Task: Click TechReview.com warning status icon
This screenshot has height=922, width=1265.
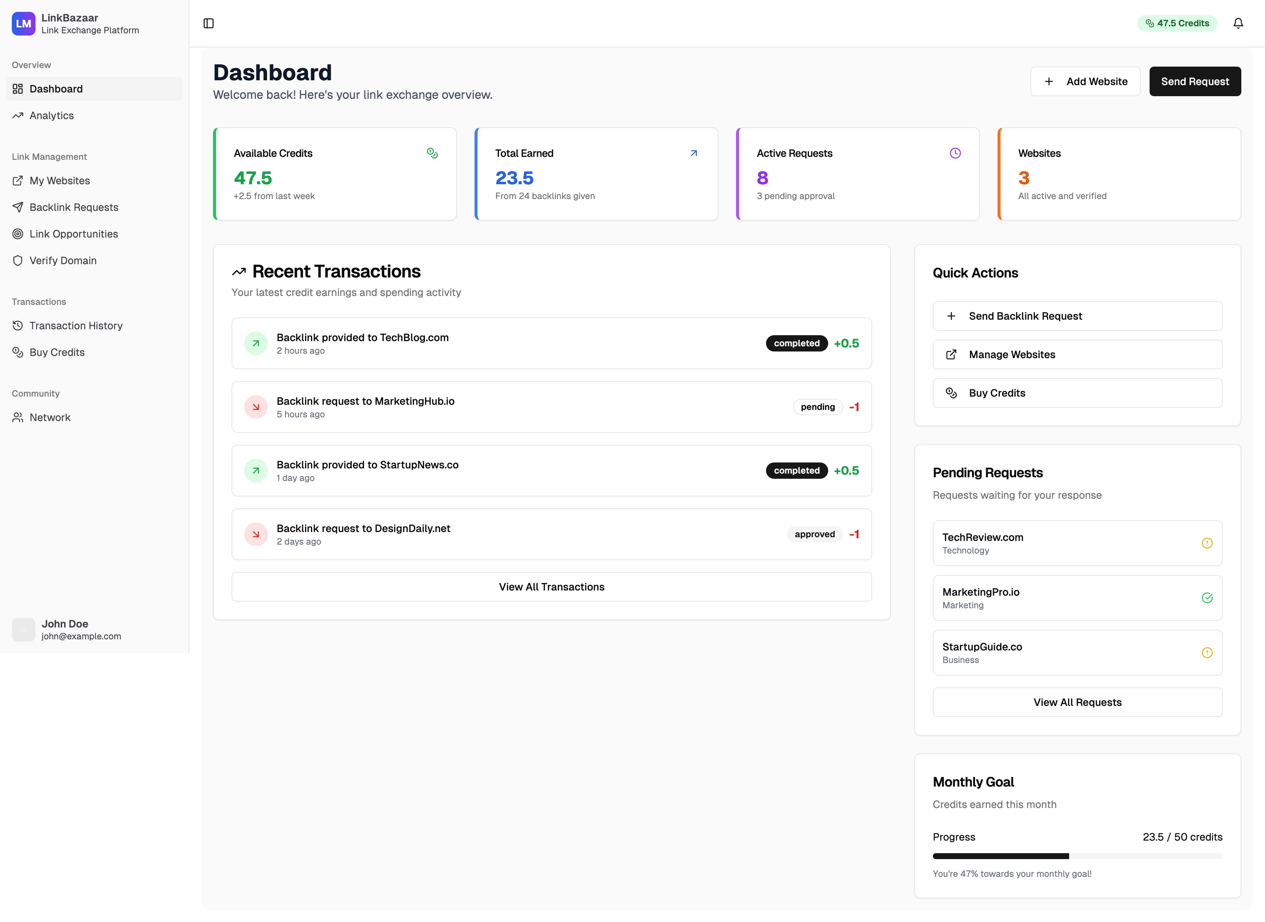Action: (x=1207, y=543)
